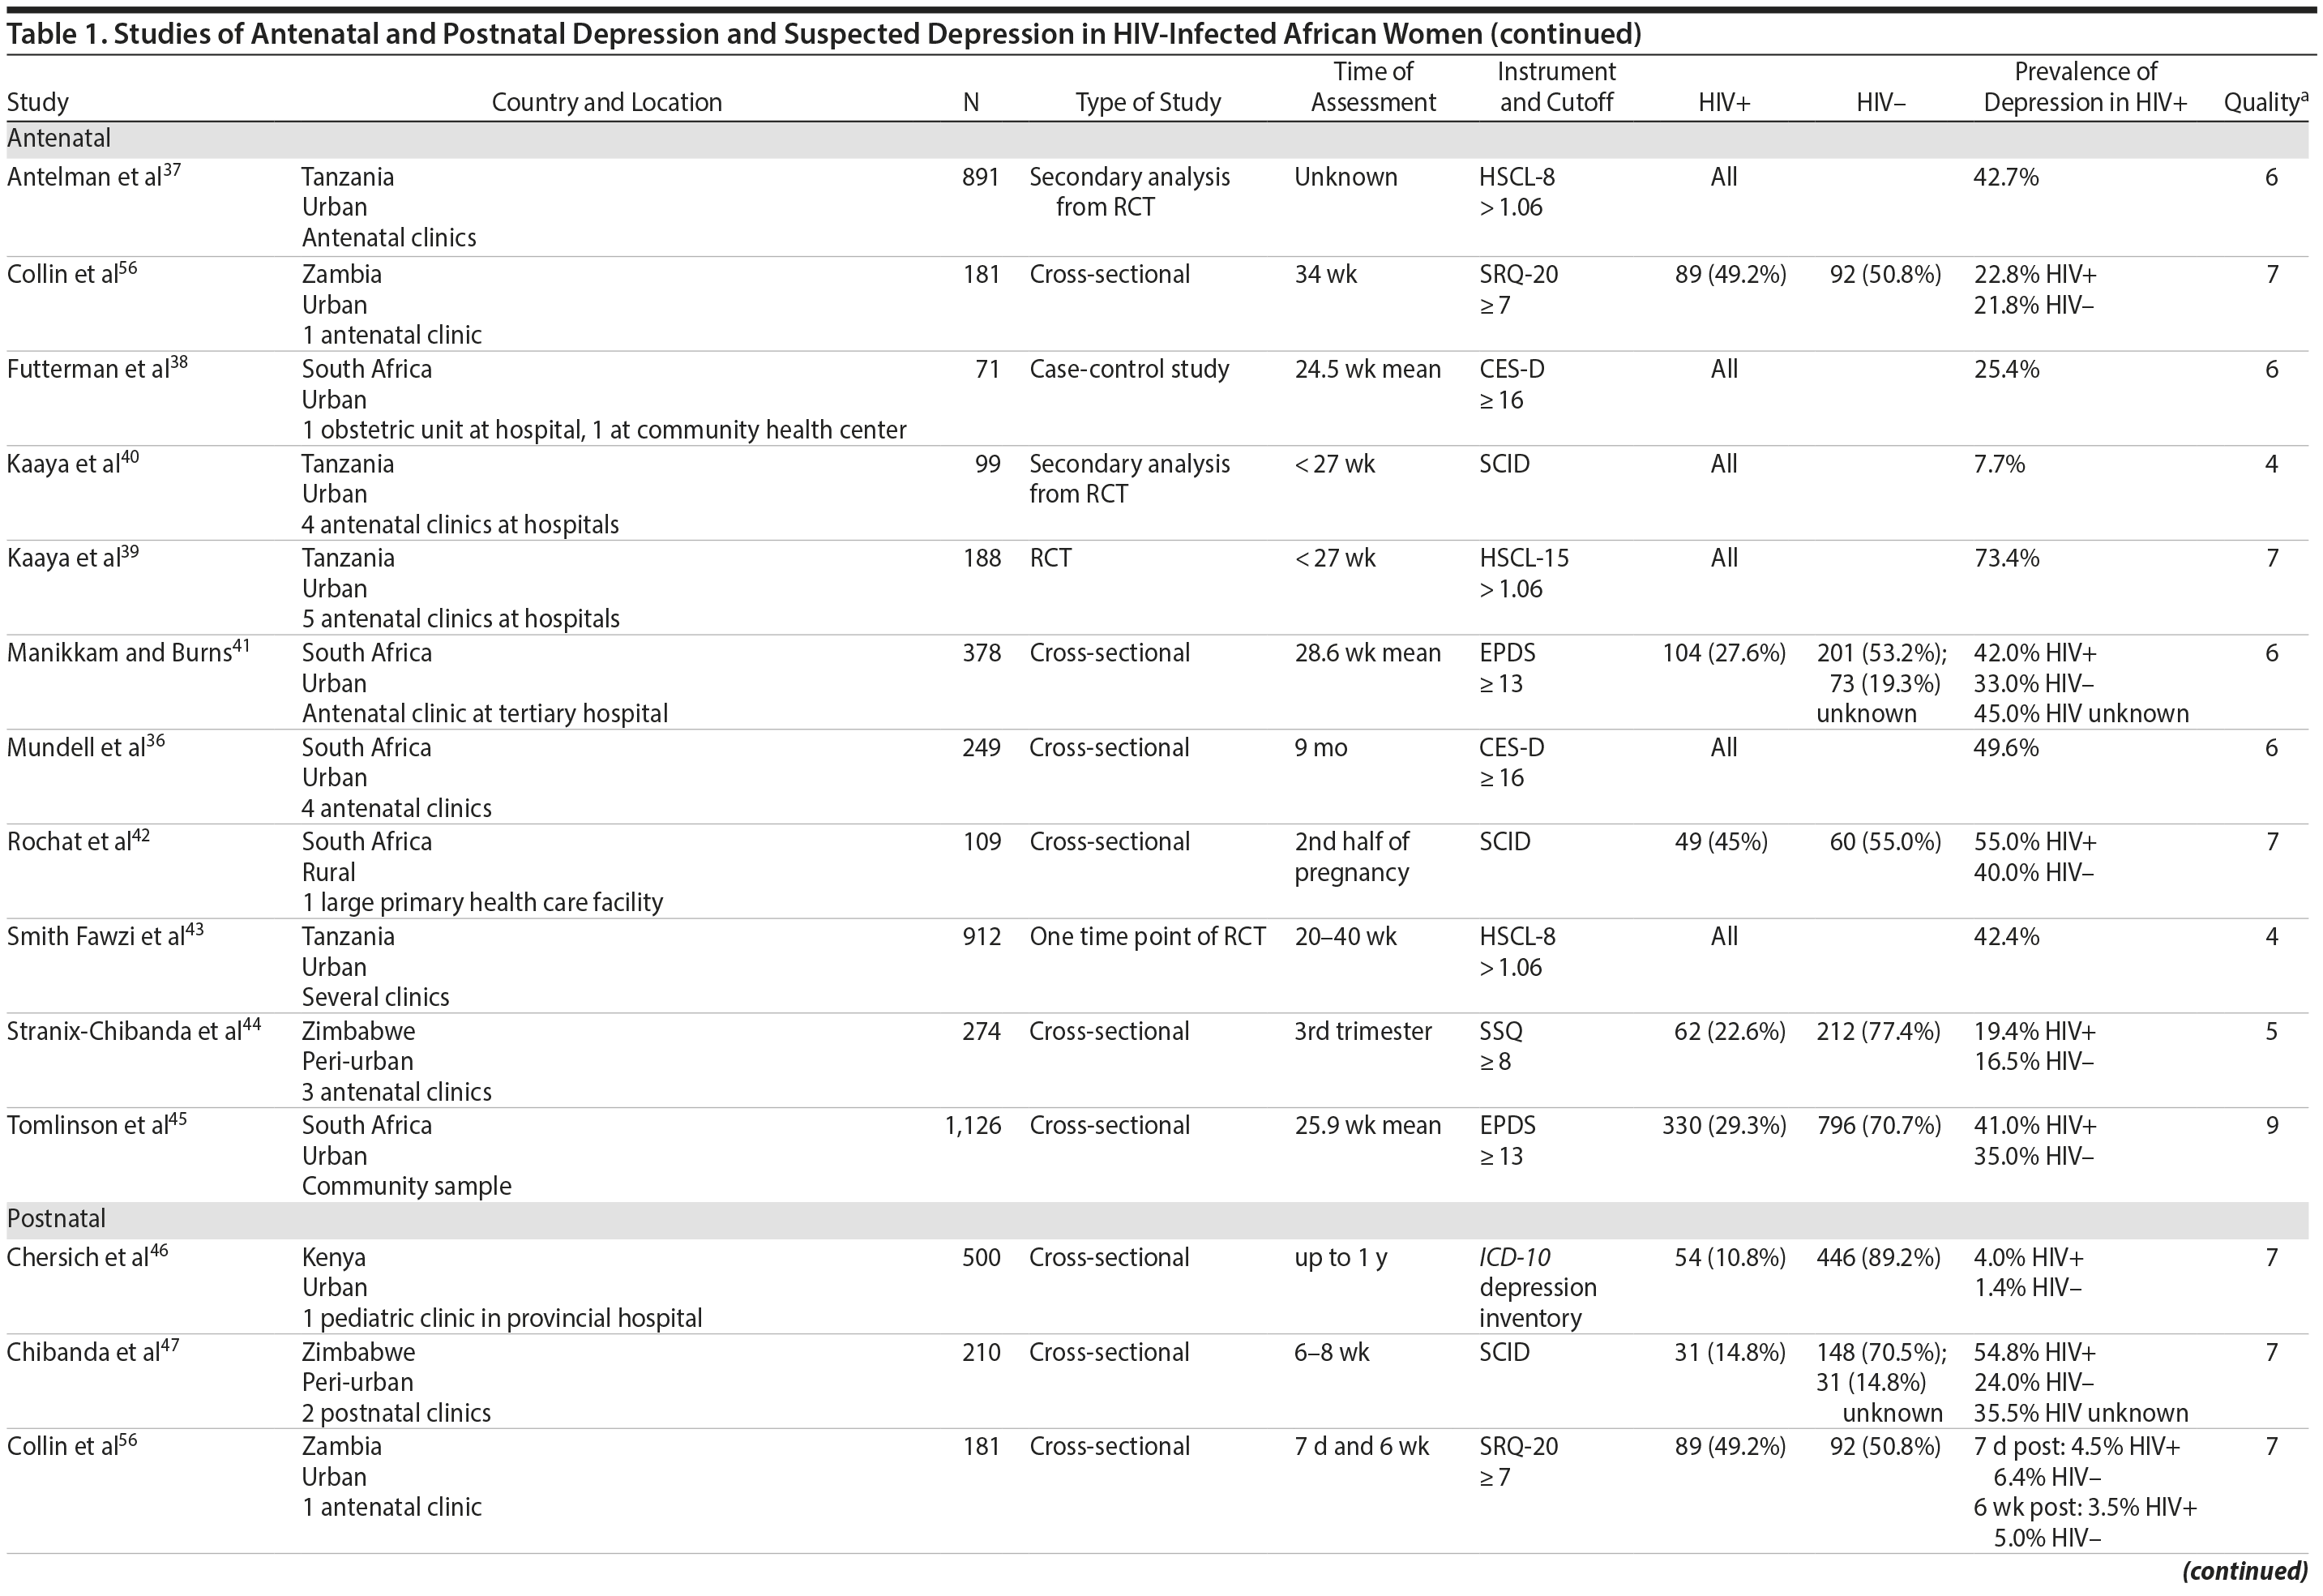2323x1596 pixels.
Task: Select the Antenatal section header row
Action: coord(60,138)
